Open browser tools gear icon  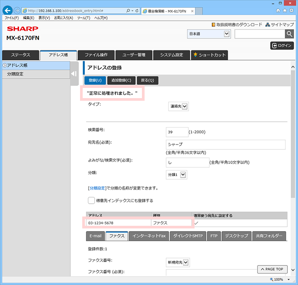(291, 11)
